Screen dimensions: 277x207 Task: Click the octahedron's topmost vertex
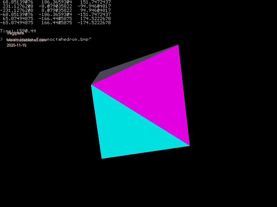tap(178, 45)
